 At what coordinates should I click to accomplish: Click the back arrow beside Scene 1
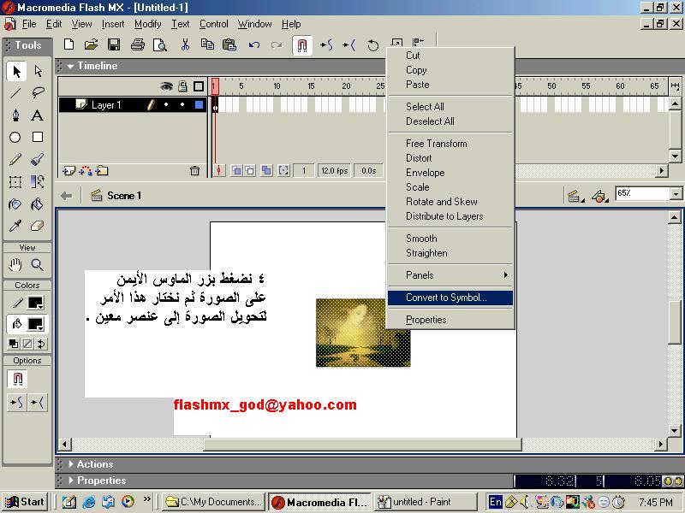[x=67, y=196]
